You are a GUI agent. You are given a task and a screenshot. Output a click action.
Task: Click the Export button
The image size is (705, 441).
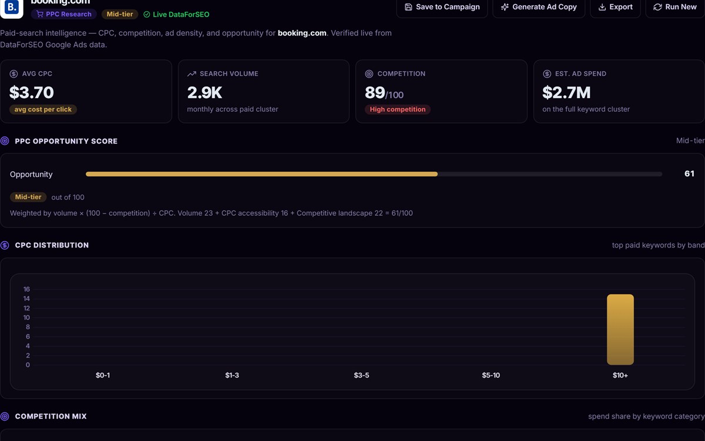[615, 7]
